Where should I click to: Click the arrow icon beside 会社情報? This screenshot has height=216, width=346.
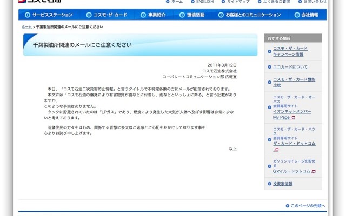[297, 15]
